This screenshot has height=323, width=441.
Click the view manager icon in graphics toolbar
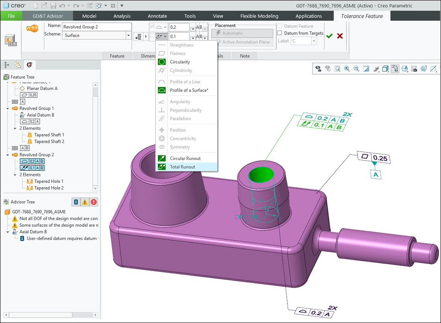tap(405, 68)
